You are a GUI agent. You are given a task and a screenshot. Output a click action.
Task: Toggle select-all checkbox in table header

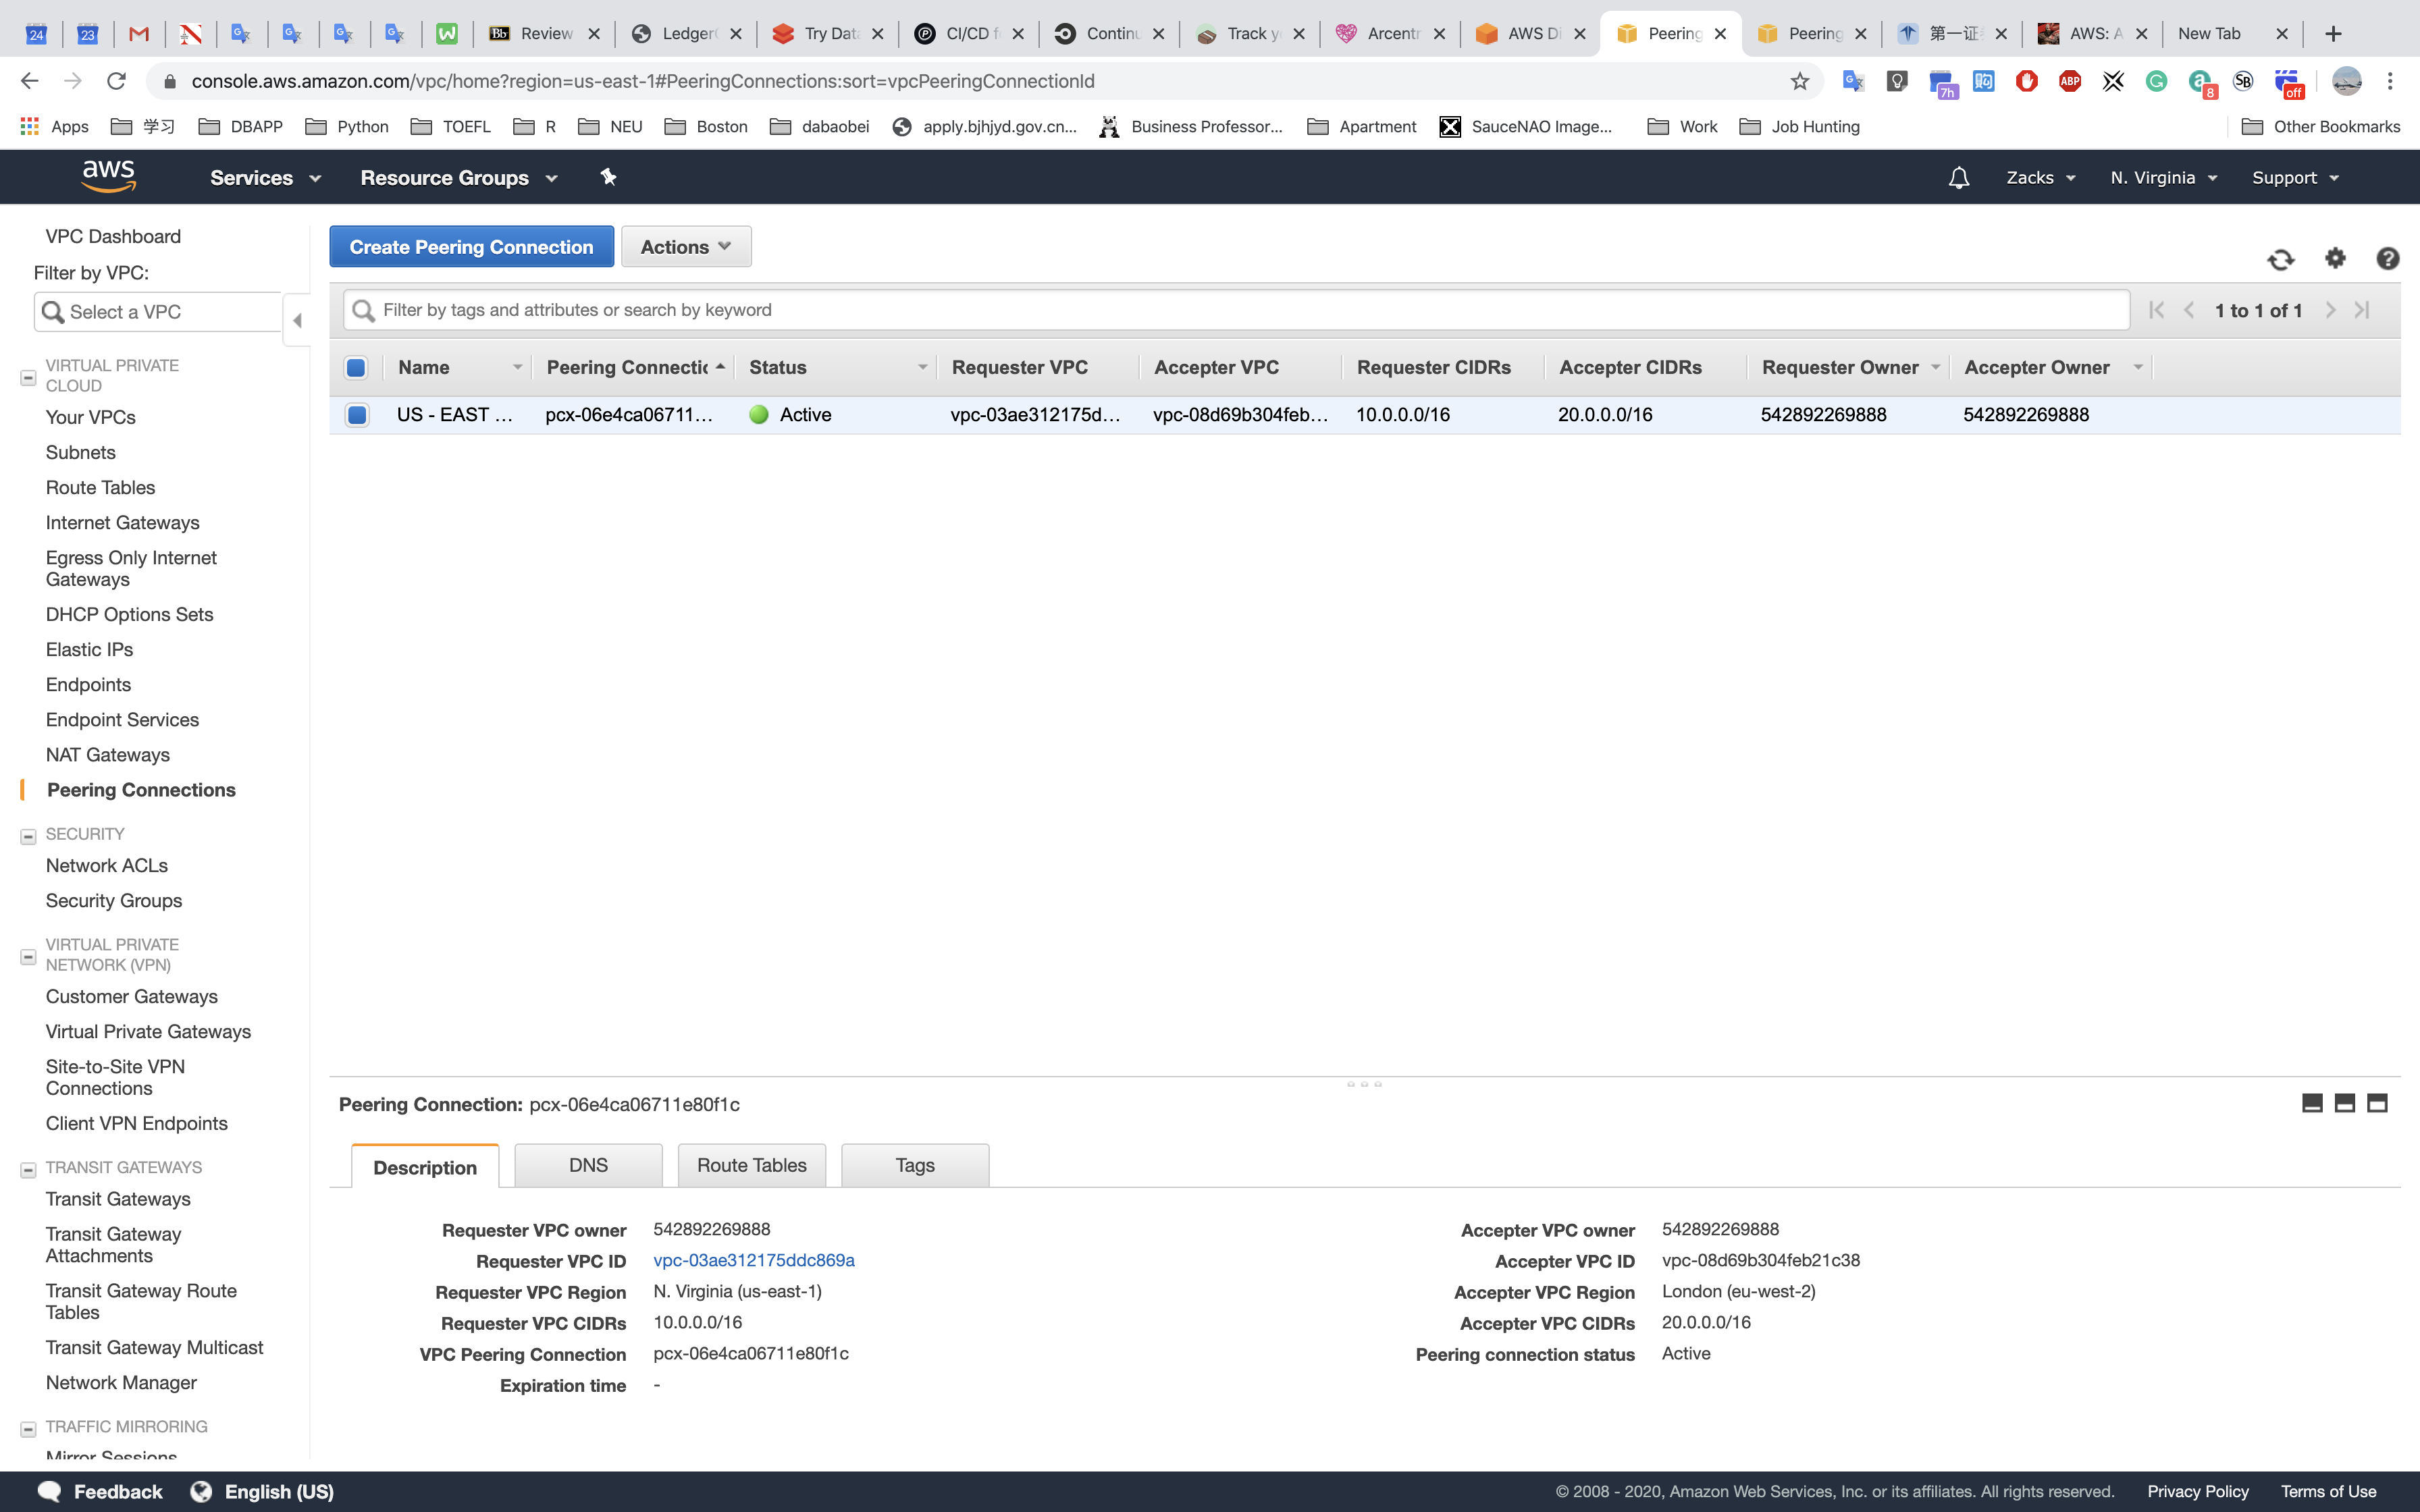356,367
